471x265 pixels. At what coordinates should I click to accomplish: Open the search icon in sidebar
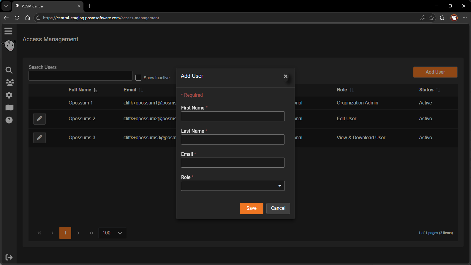tap(9, 70)
